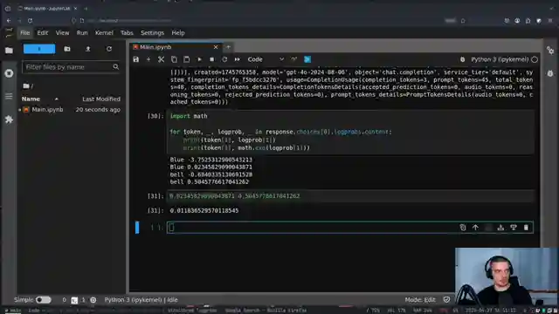
Task: Delete the active cell
Action: (526, 228)
